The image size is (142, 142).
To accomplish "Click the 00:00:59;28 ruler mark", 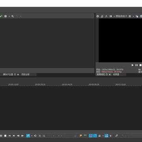I will point(94,84).
